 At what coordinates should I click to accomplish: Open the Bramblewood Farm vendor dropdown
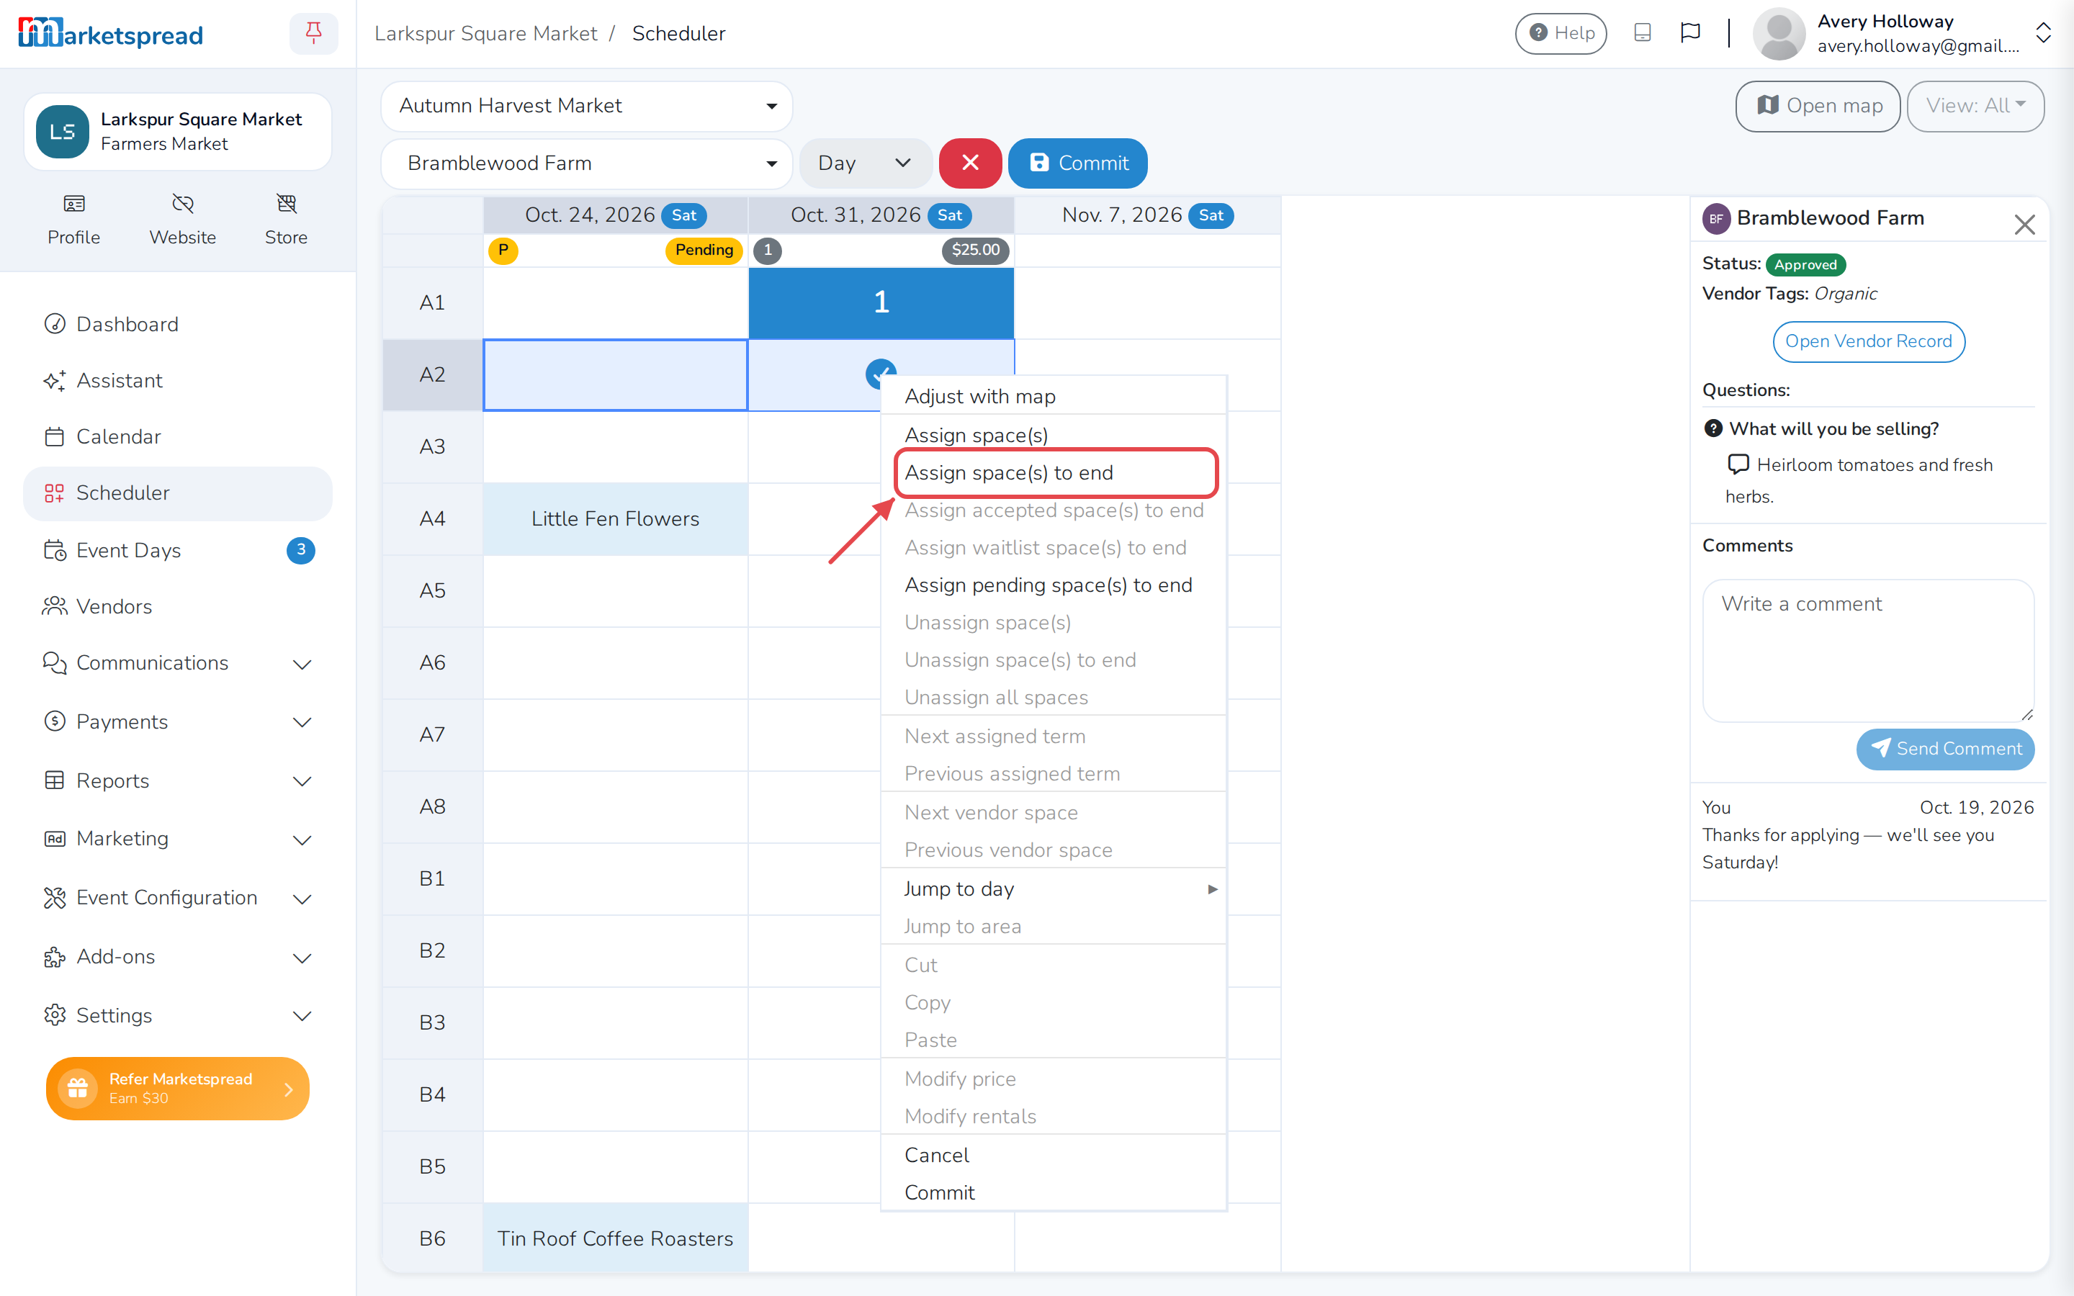(586, 163)
